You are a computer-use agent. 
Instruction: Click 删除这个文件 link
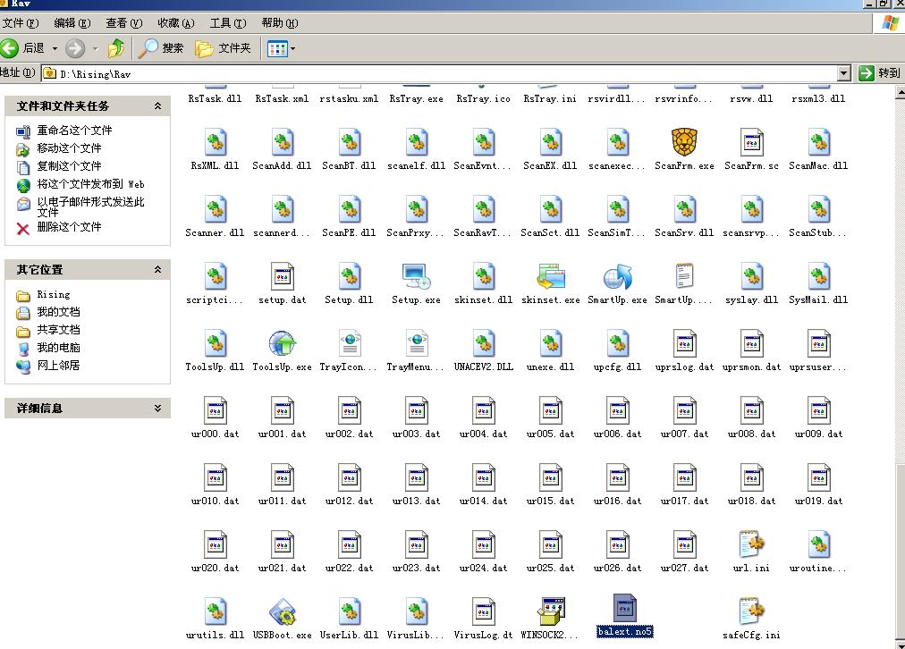coord(69,227)
